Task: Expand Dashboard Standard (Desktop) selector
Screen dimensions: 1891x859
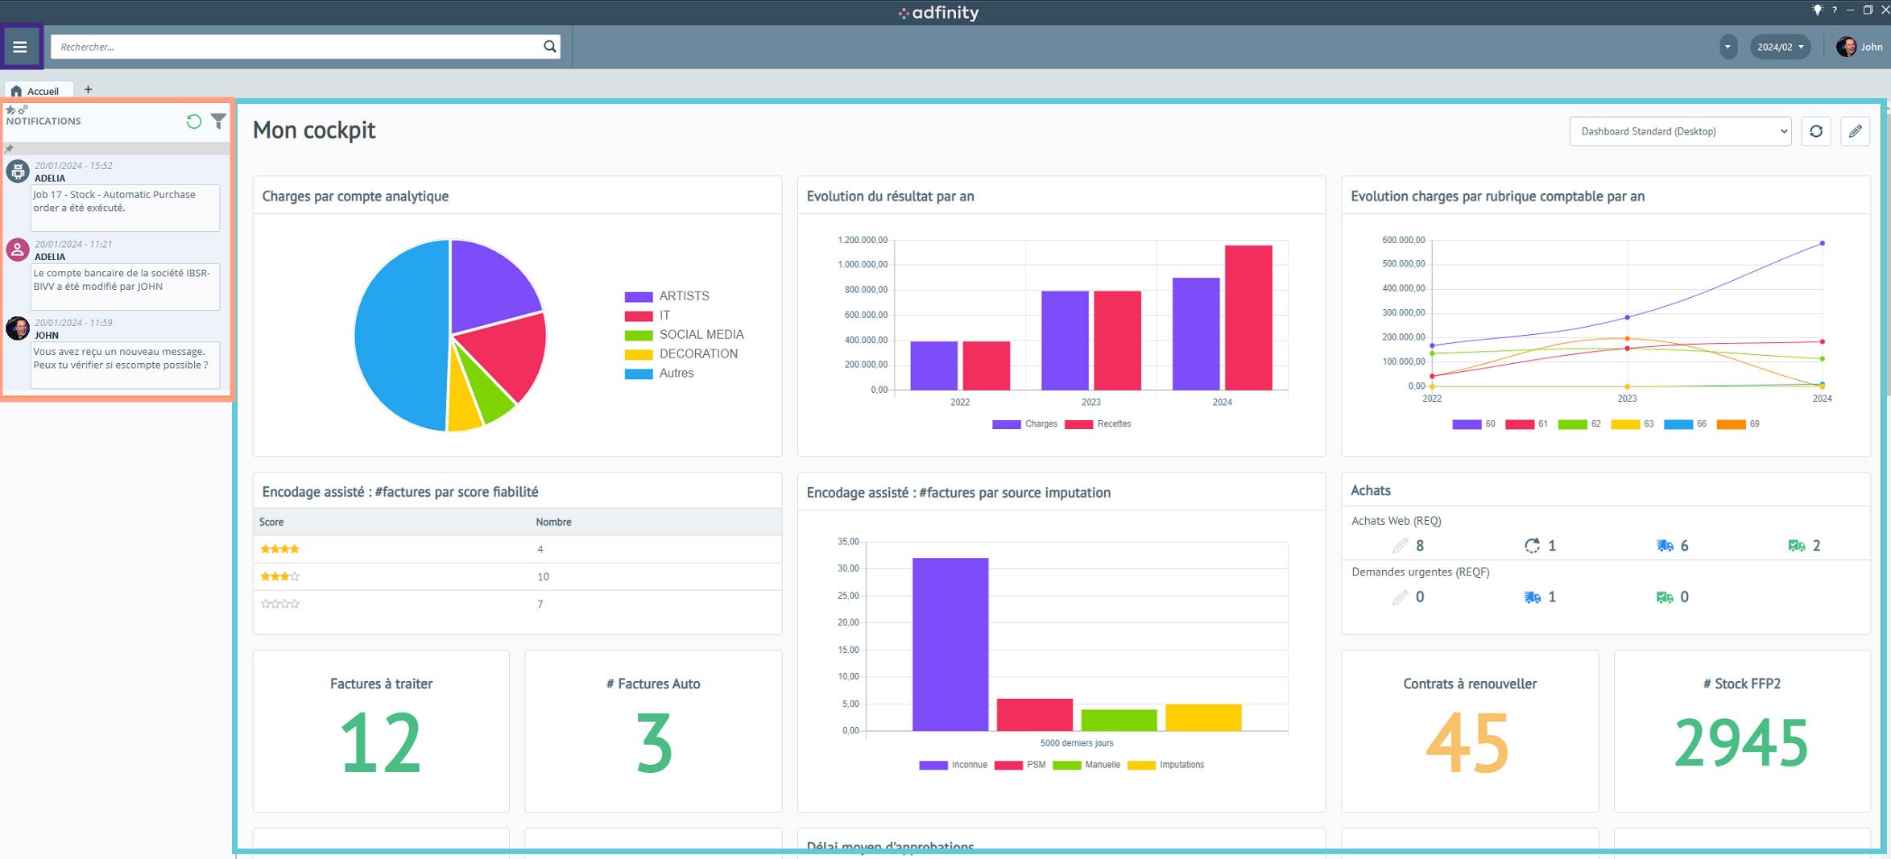Action: (x=1679, y=131)
